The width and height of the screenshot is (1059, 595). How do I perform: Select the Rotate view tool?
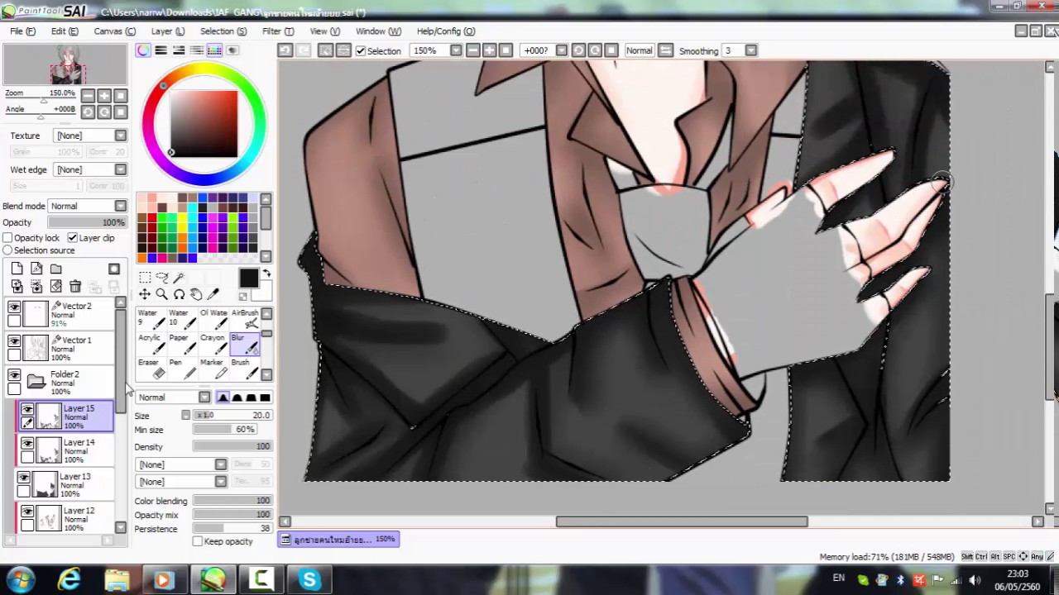179,294
